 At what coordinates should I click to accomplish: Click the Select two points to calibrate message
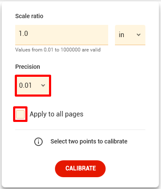[89, 141]
